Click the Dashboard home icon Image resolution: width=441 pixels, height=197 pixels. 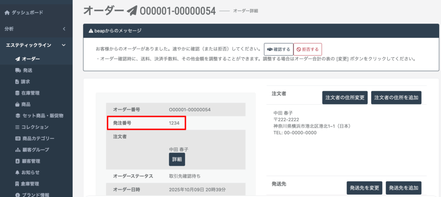(x=7, y=12)
